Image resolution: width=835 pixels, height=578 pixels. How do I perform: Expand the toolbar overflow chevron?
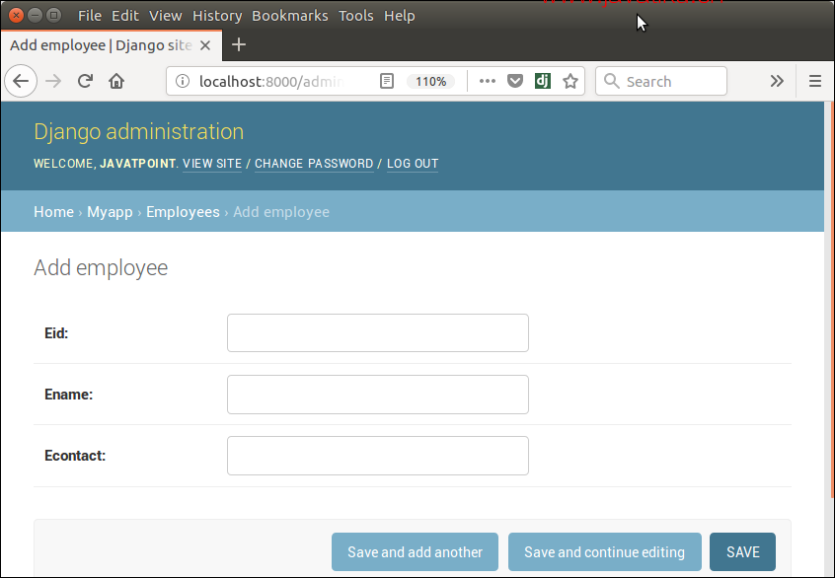(777, 82)
